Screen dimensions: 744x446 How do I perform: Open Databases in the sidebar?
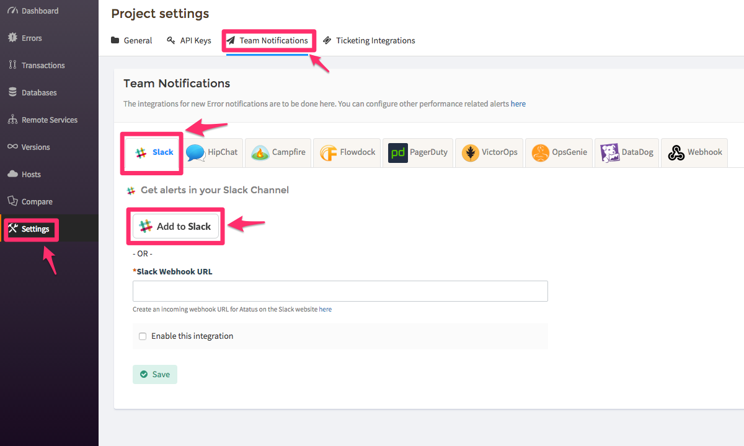(49, 92)
